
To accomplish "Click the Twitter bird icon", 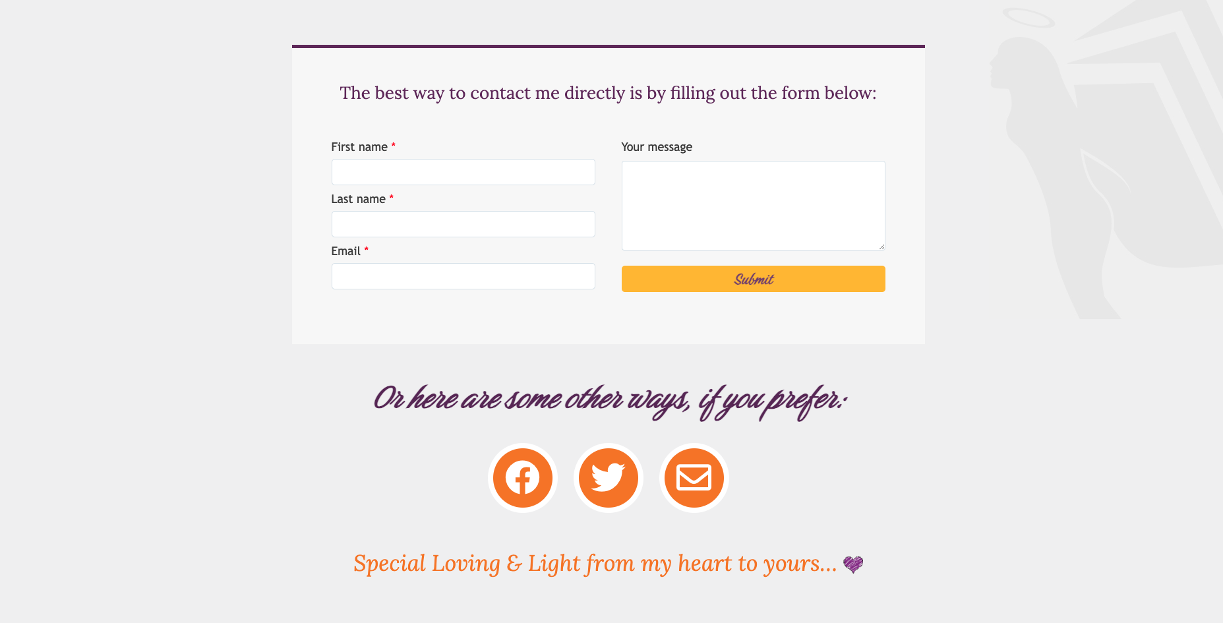I will point(608,478).
